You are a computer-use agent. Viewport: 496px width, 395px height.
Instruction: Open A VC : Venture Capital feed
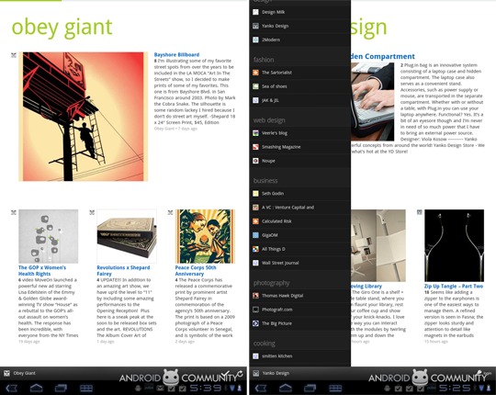pos(299,208)
